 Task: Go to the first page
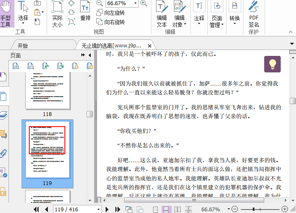[x=36, y=209]
